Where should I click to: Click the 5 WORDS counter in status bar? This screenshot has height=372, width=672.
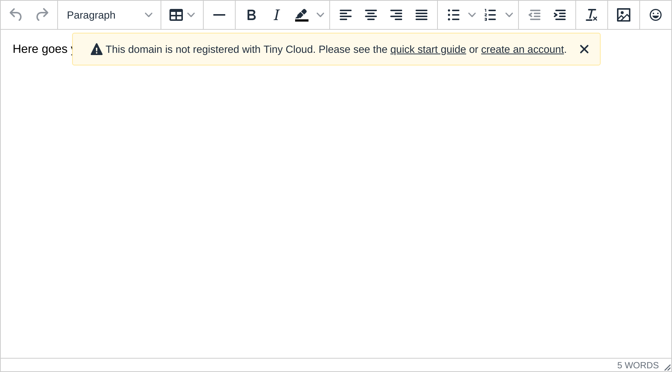click(x=638, y=365)
